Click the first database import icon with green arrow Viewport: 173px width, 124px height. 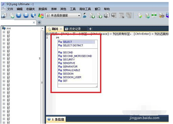pos(92,15)
